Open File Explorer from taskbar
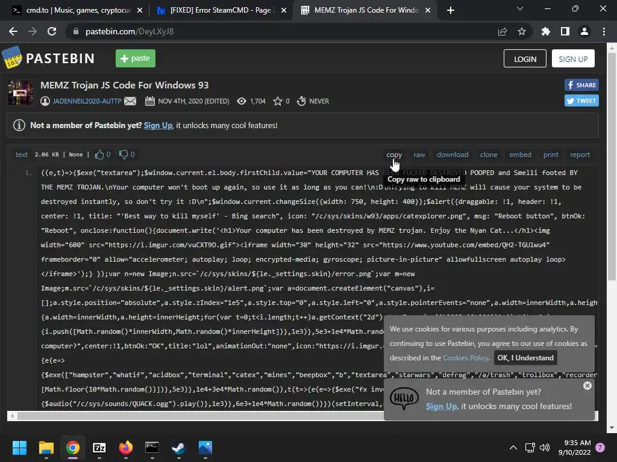 tap(46, 448)
